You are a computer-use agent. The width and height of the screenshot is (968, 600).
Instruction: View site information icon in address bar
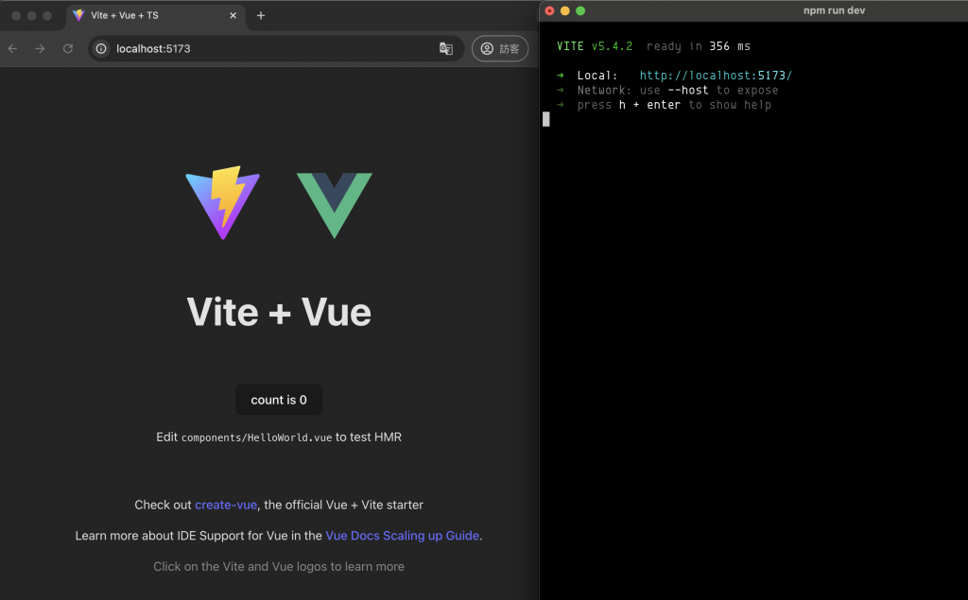101,48
